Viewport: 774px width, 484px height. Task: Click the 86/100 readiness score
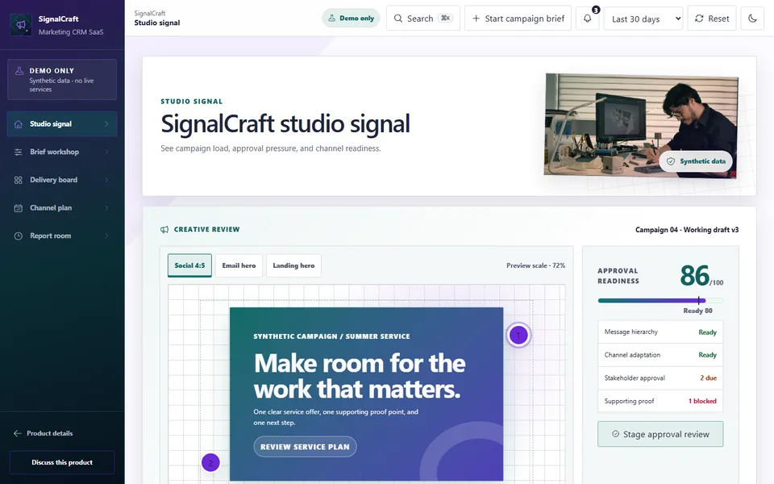click(701, 276)
